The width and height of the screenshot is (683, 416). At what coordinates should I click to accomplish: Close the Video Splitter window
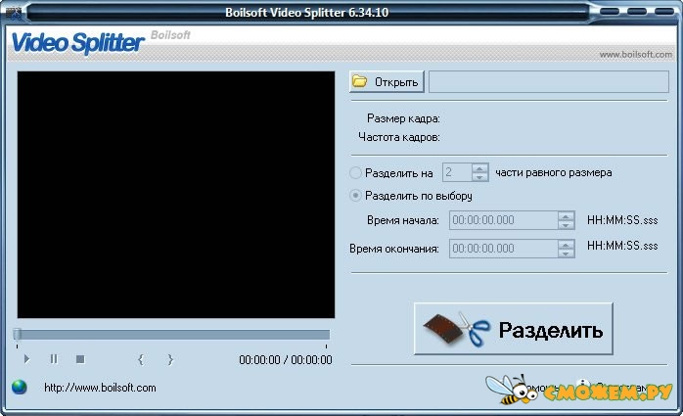663,11
